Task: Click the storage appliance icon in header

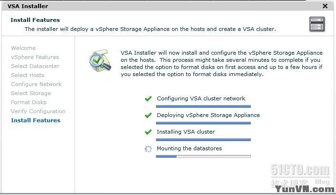Action: (317, 24)
